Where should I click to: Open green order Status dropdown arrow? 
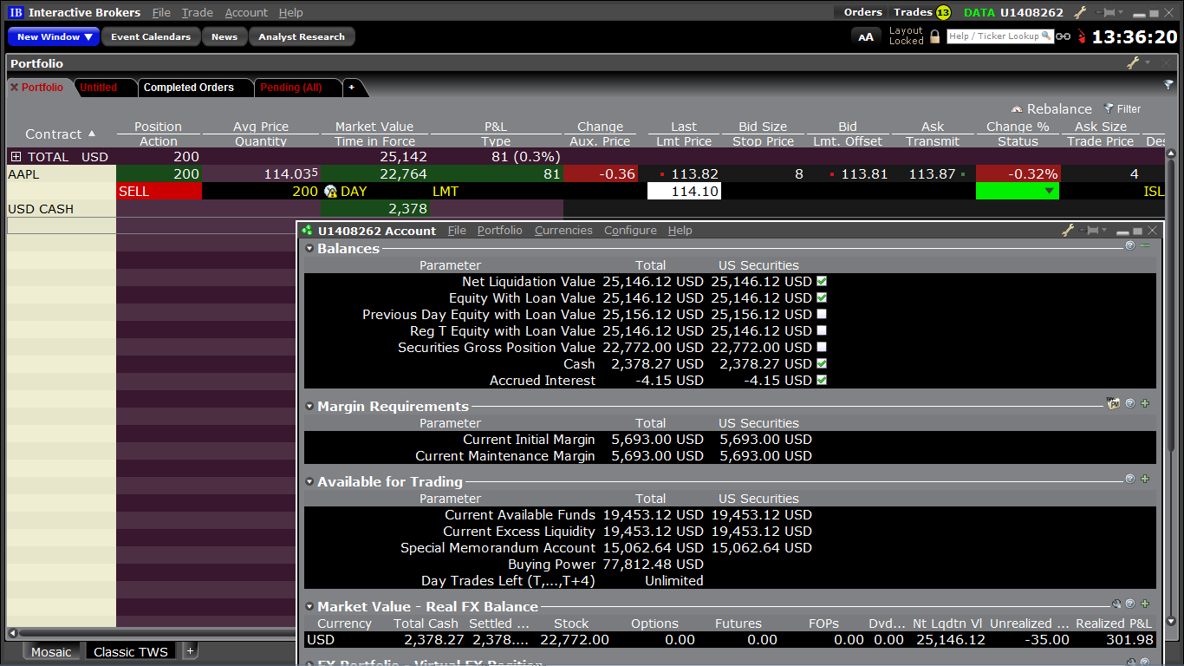point(1050,191)
